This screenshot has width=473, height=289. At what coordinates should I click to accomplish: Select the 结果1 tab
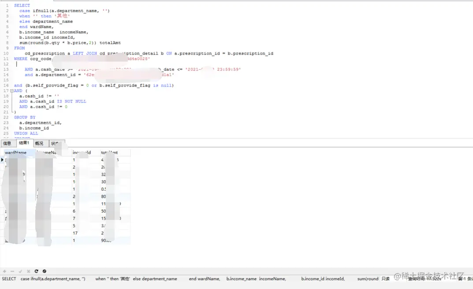[x=24, y=143]
